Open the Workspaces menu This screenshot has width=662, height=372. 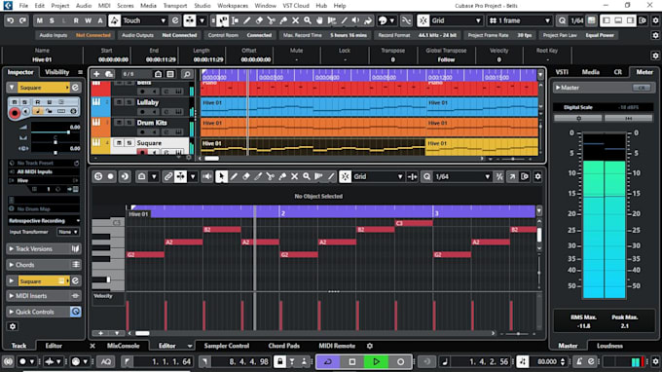[233, 6]
